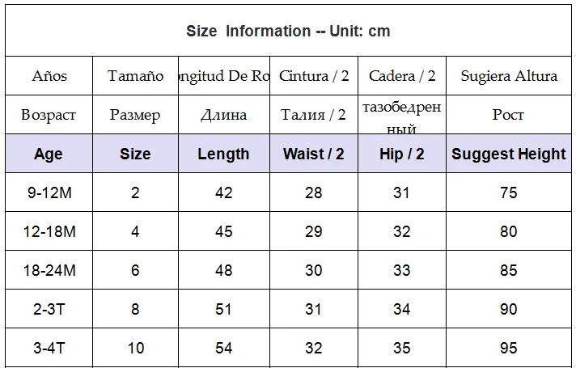576x368 pixels.
Task: Click the Waist / 2 header cell
Action: [314, 154]
